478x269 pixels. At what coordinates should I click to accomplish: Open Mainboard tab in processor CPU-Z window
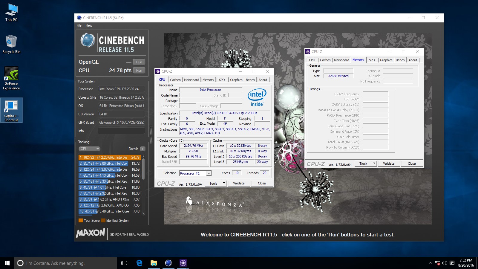(191, 80)
